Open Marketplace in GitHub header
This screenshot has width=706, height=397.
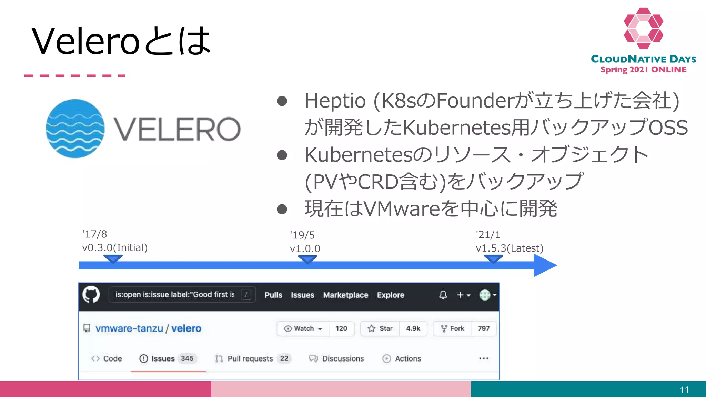[345, 295]
